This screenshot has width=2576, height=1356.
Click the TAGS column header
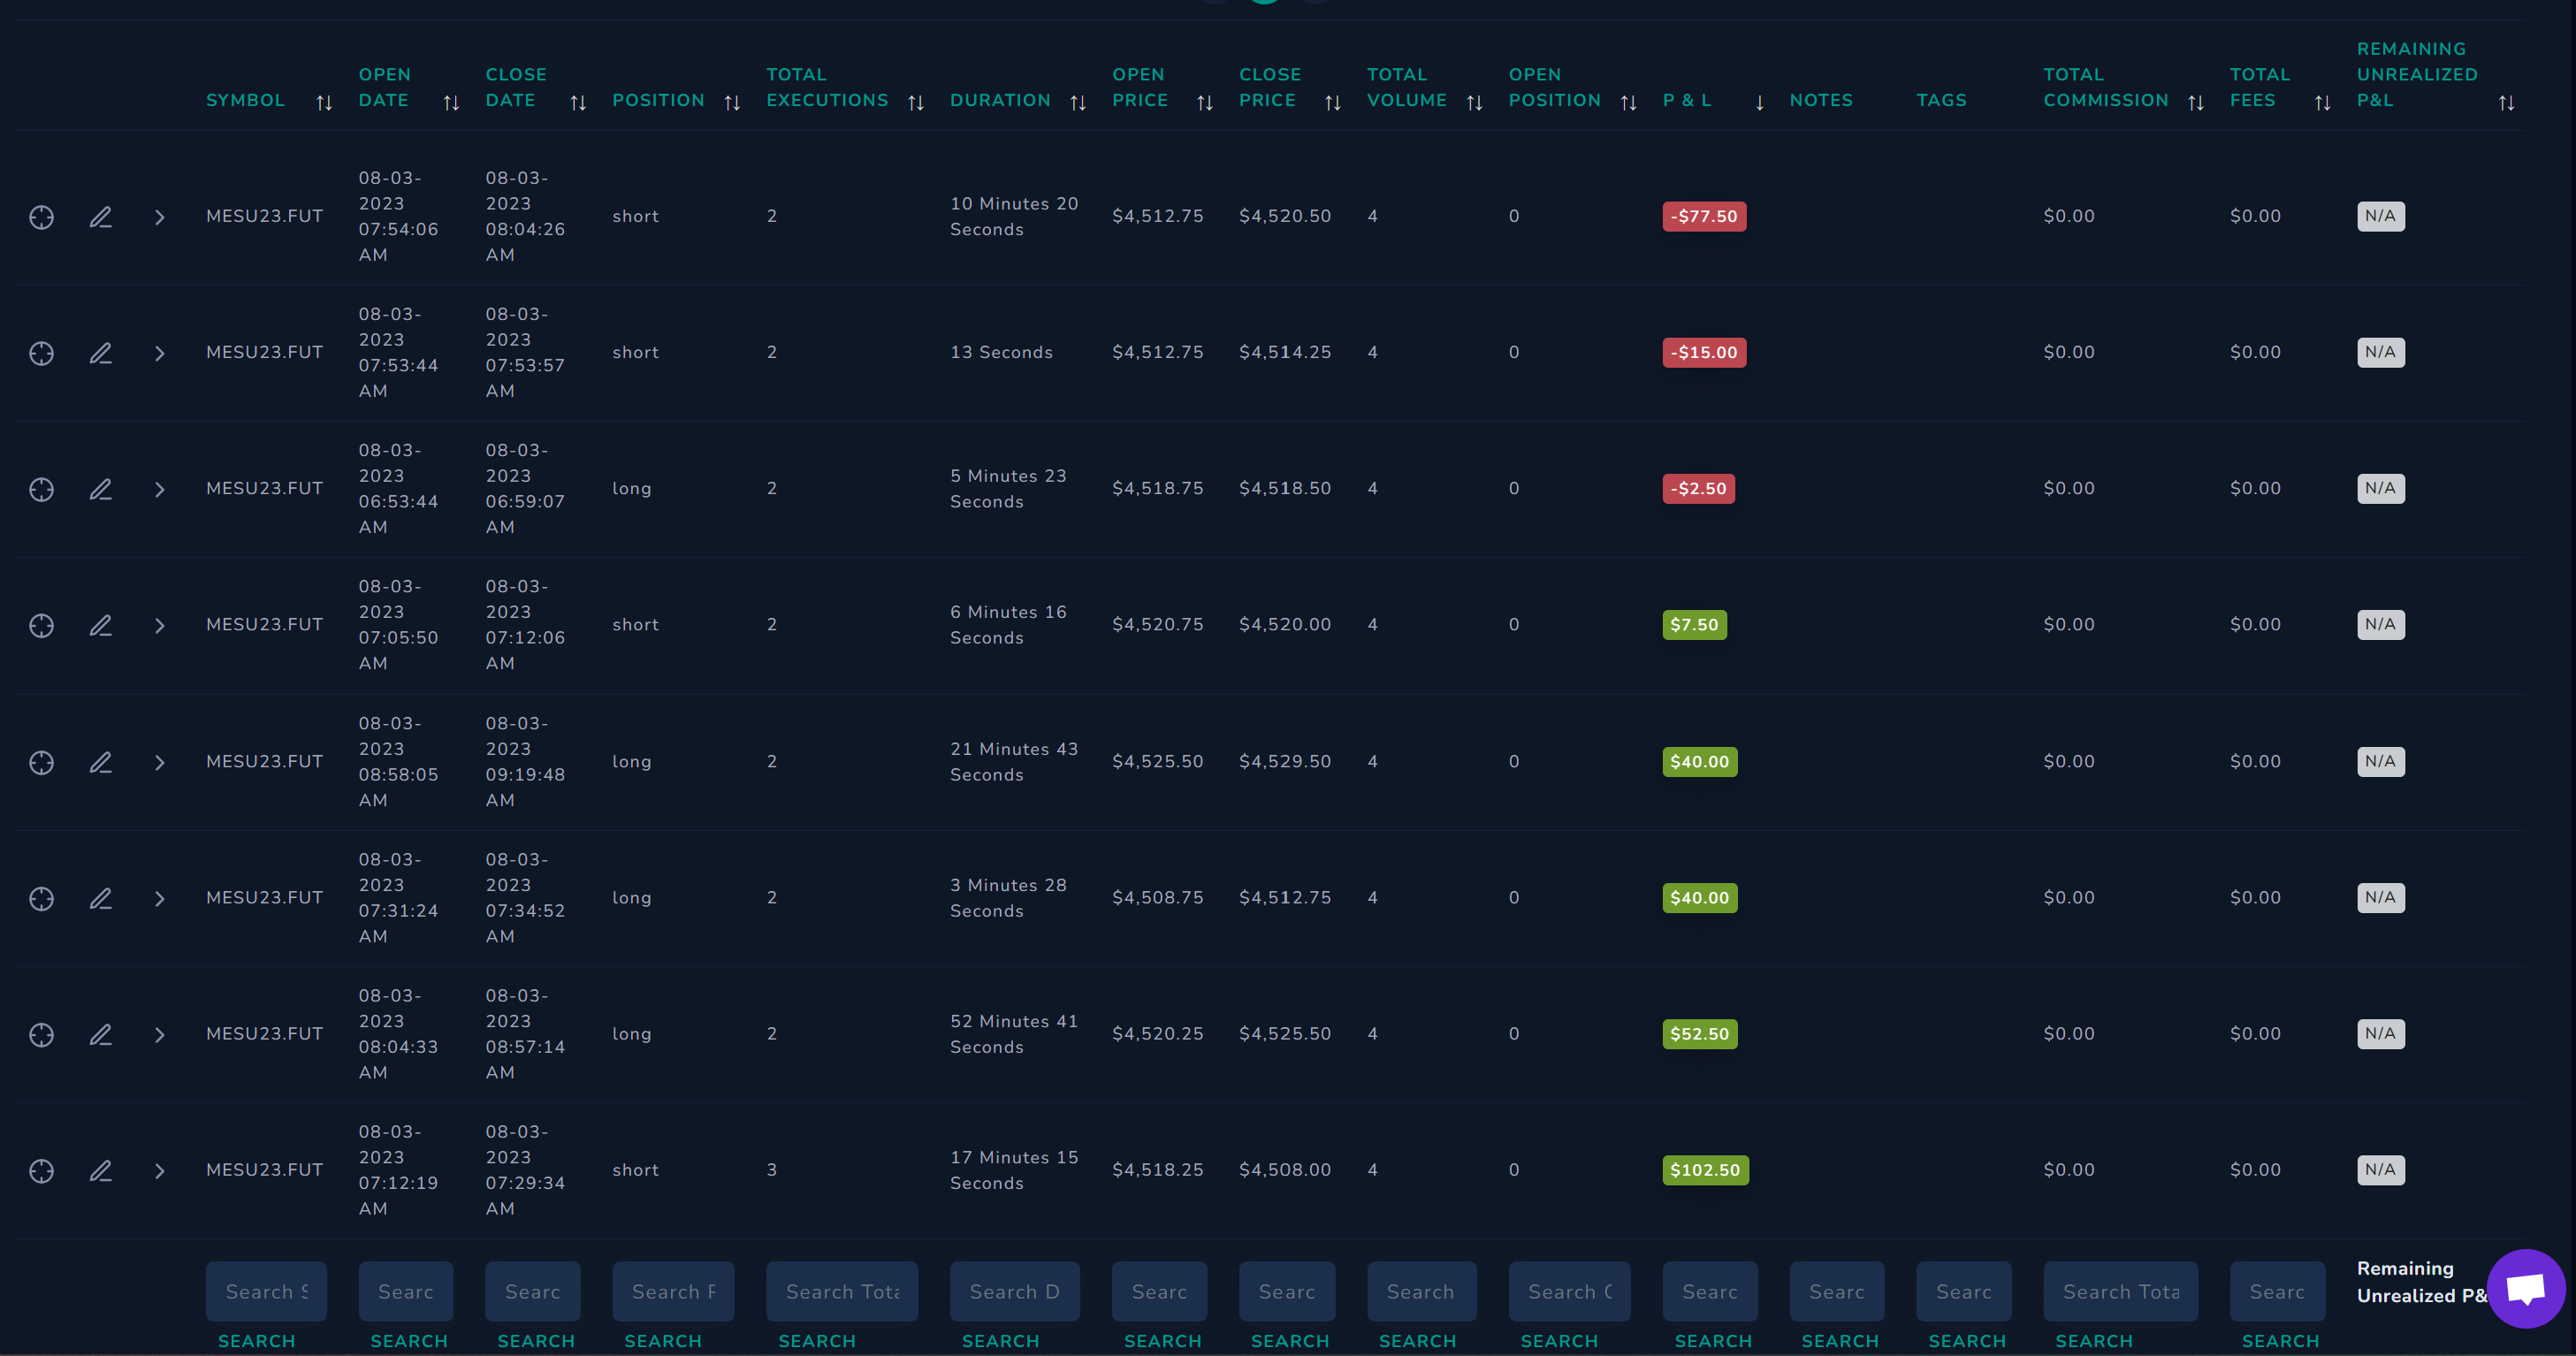[x=1941, y=101]
